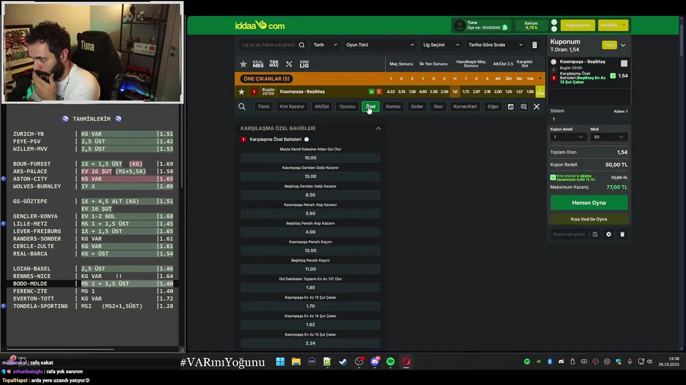
Task: Collapse Karşılaşma Özel Bahisleri section
Action: 378,128
